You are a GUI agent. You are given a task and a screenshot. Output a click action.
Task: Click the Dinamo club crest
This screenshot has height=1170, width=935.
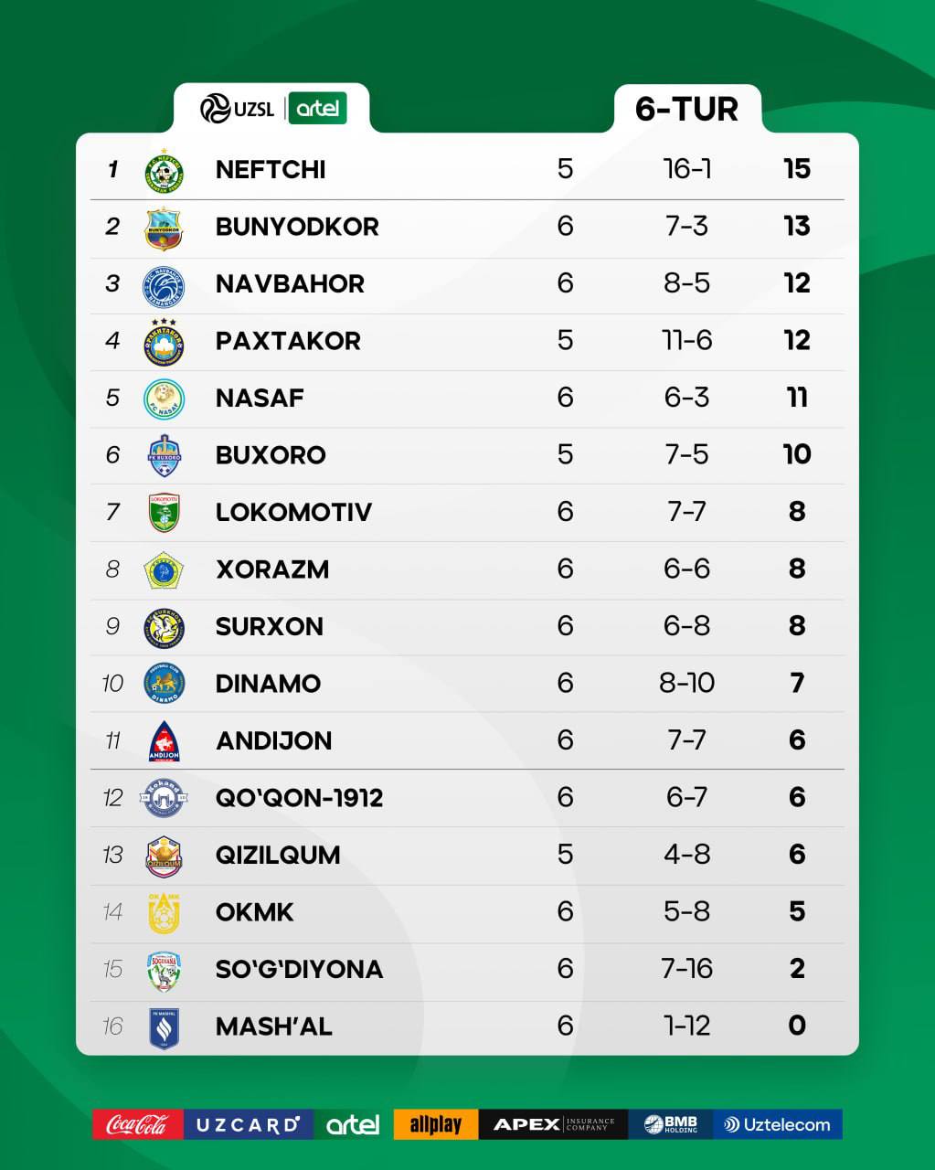tap(165, 684)
